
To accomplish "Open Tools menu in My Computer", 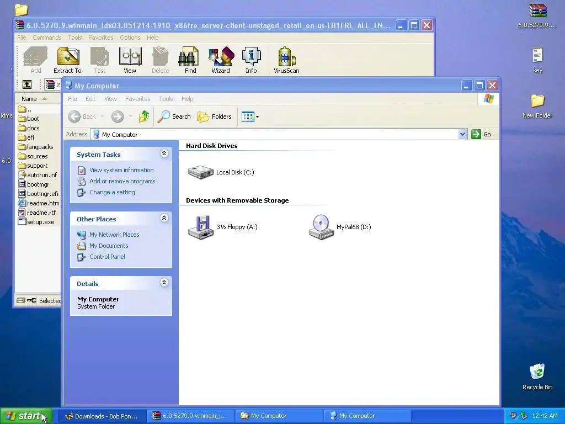I will [x=166, y=99].
